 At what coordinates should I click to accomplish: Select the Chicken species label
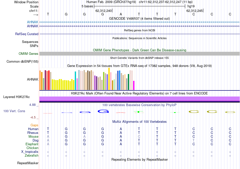[x=32, y=148]
